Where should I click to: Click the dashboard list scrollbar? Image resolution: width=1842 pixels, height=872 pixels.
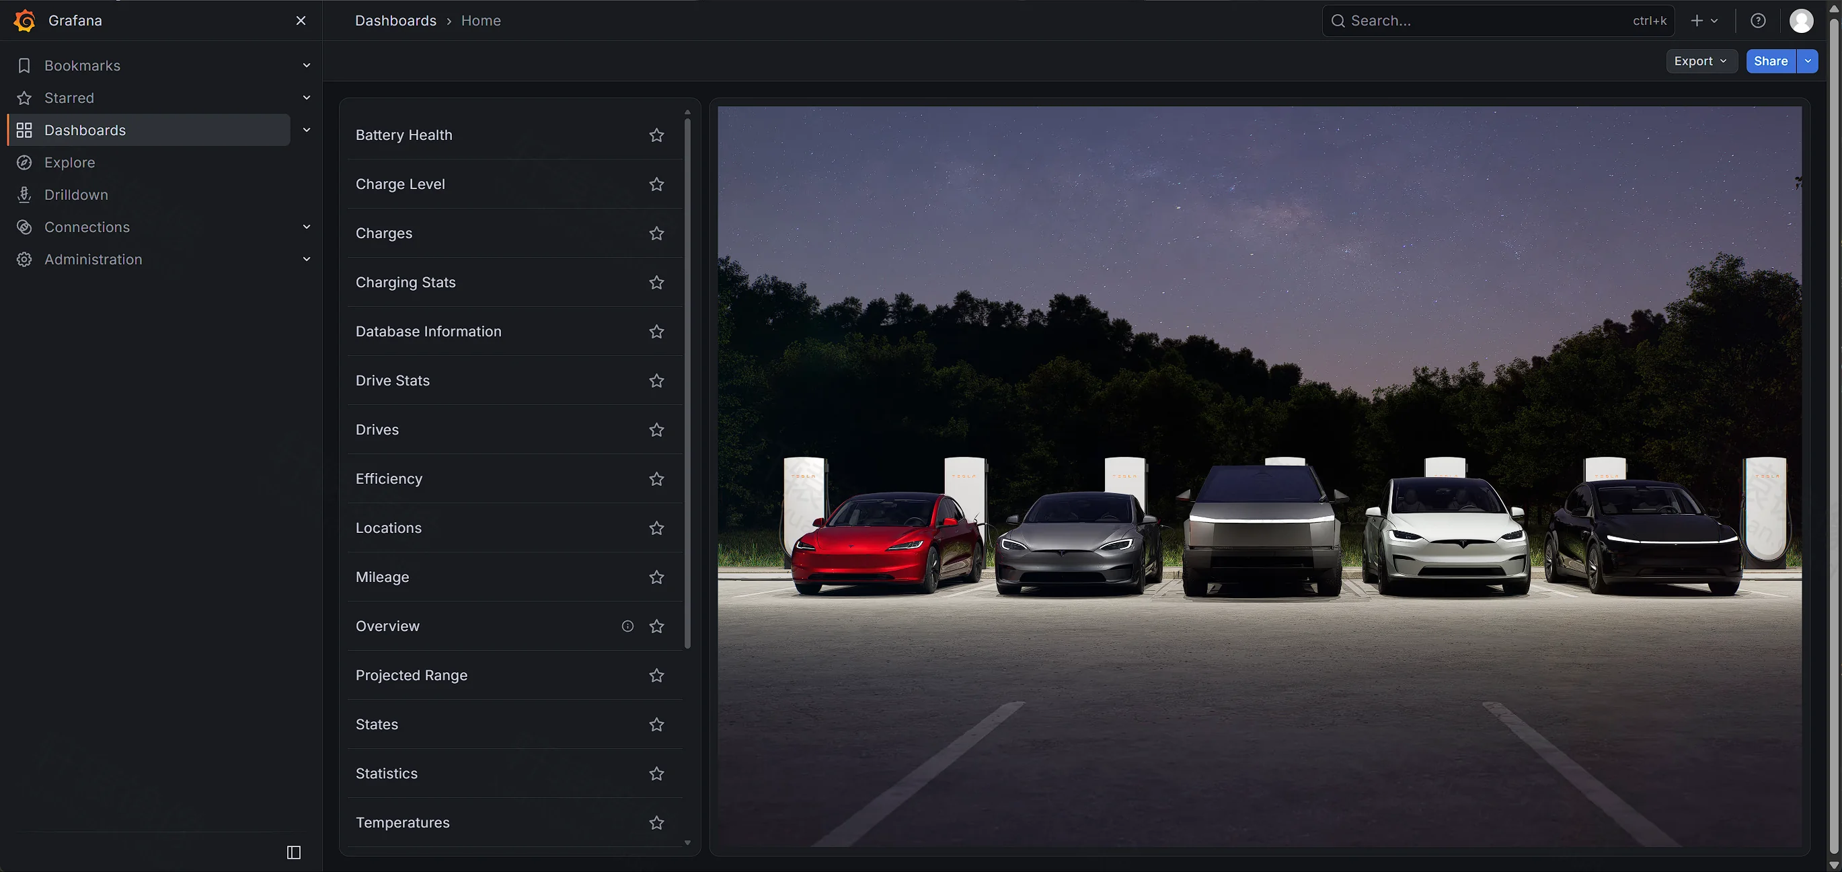(687, 383)
